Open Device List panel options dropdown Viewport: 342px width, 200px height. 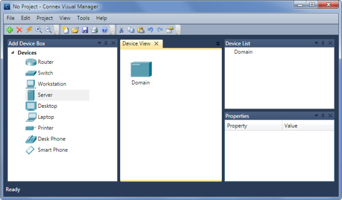(x=316, y=43)
